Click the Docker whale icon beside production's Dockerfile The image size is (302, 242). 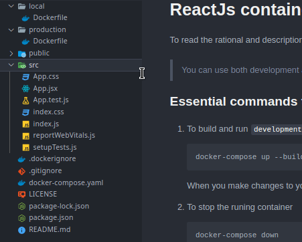(x=25, y=41)
